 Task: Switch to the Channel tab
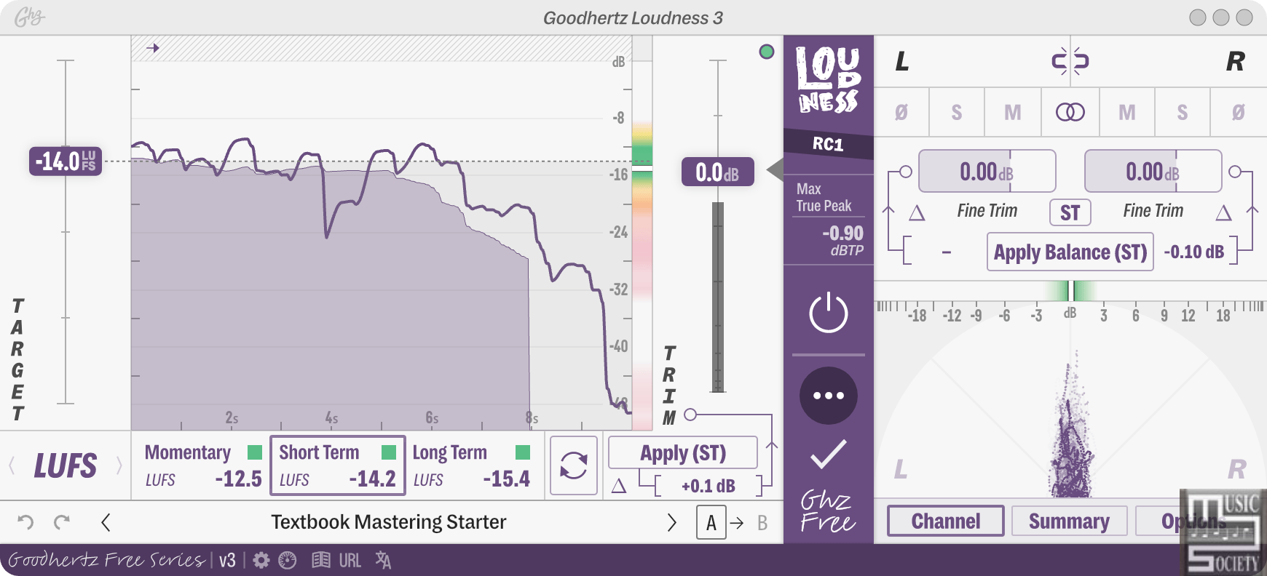946,521
